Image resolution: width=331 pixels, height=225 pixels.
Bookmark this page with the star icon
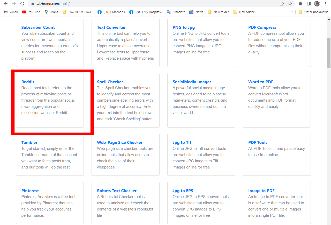290,4
